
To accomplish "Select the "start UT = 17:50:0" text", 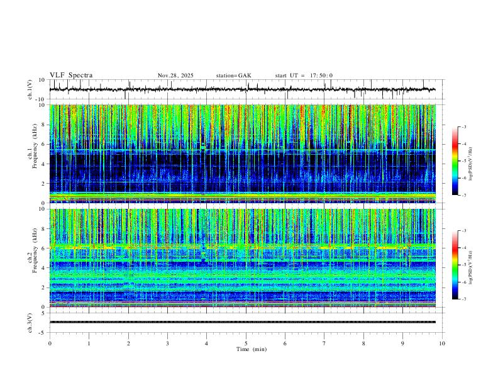I will pos(304,75).
